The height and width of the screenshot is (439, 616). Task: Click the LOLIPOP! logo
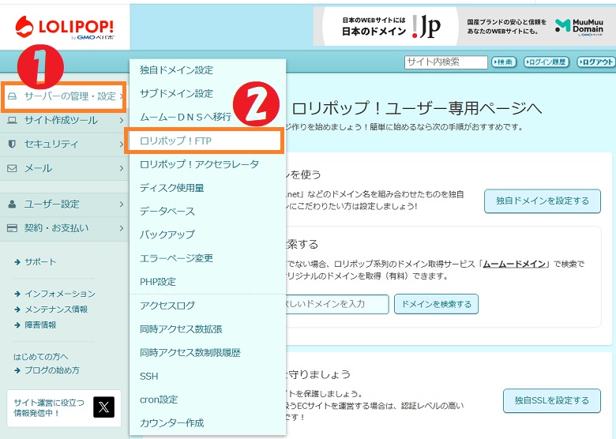click(65, 28)
